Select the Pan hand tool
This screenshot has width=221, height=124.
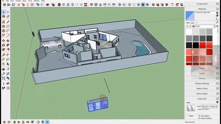8,69
